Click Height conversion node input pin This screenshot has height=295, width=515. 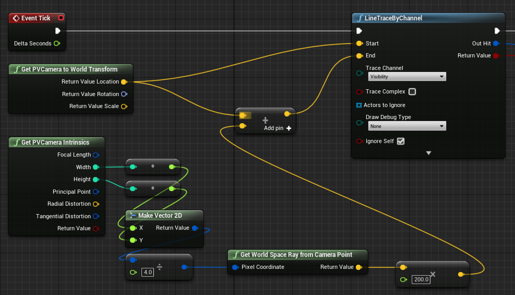click(133, 188)
